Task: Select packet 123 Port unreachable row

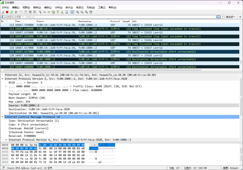Action: click(120, 67)
